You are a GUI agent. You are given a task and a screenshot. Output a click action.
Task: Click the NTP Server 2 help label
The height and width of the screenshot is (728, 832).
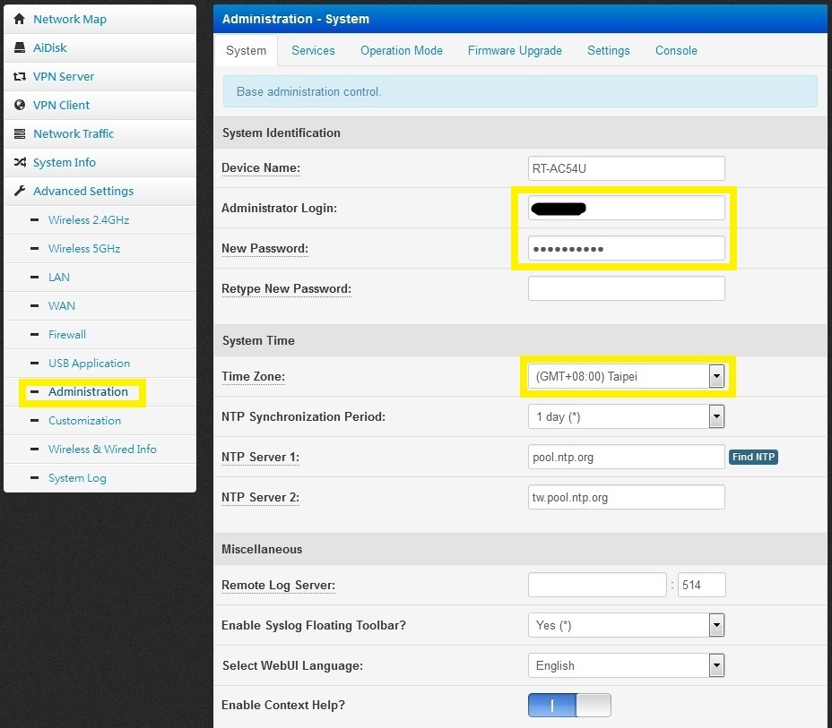pyautogui.click(x=260, y=497)
